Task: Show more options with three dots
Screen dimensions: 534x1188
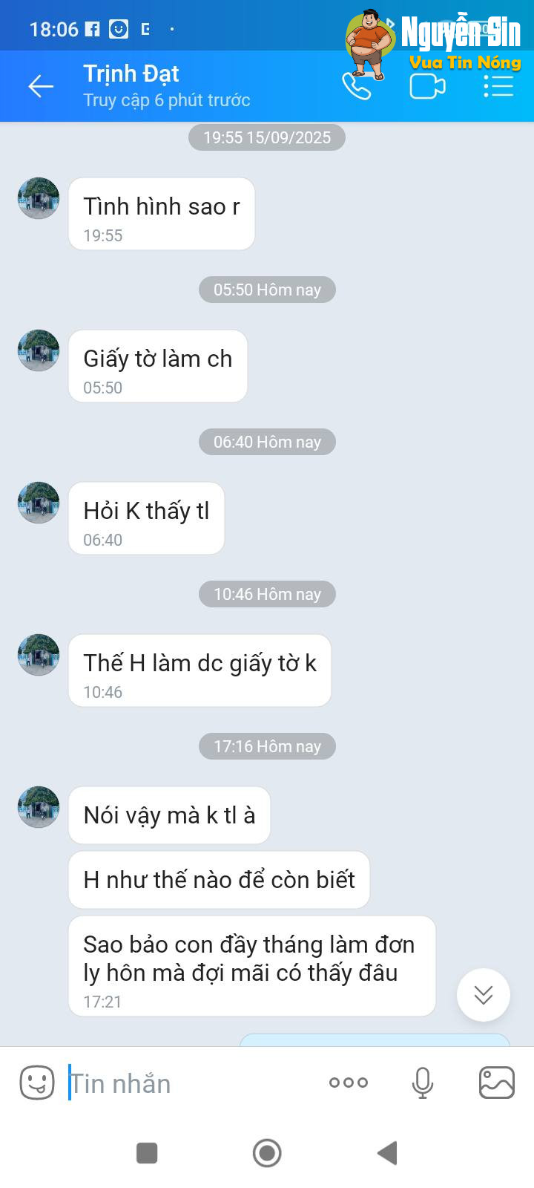Action: click(349, 1083)
